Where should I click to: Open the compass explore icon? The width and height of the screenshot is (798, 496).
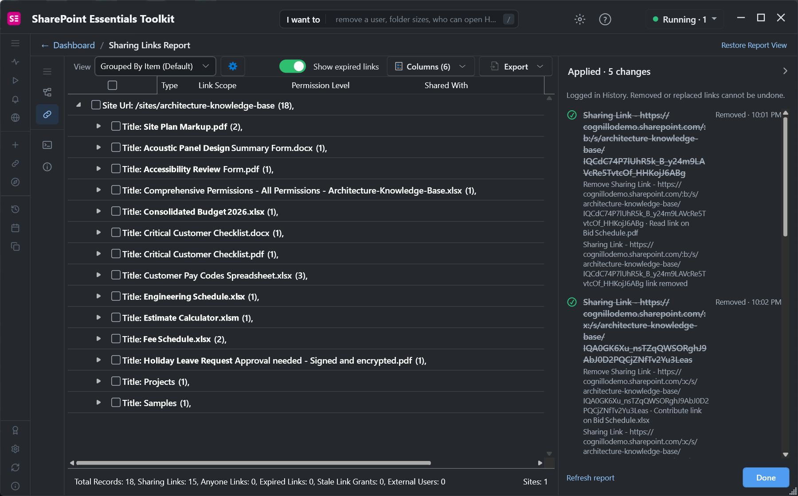(16, 182)
